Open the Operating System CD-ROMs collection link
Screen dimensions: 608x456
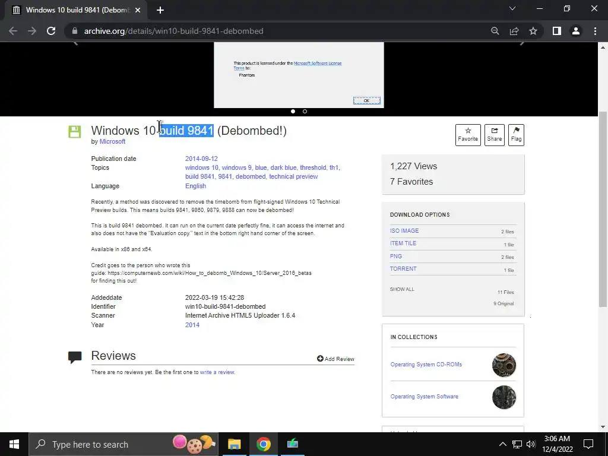coord(426,365)
